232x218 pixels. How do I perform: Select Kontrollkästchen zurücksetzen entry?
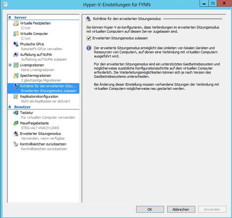point(43,146)
